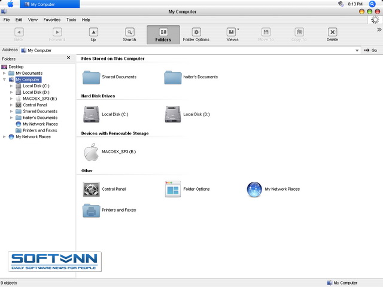The height and width of the screenshot is (287, 383).
Task: Select the Shared Documents folder icon
Action: (x=91, y=77)
